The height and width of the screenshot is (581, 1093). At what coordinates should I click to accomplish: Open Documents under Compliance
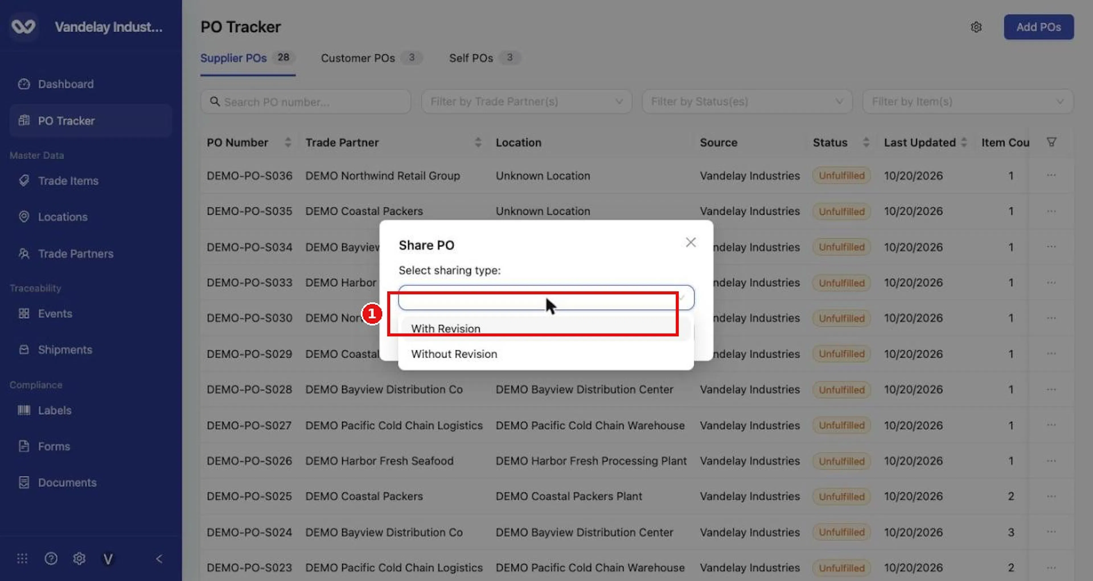[67, 482]
